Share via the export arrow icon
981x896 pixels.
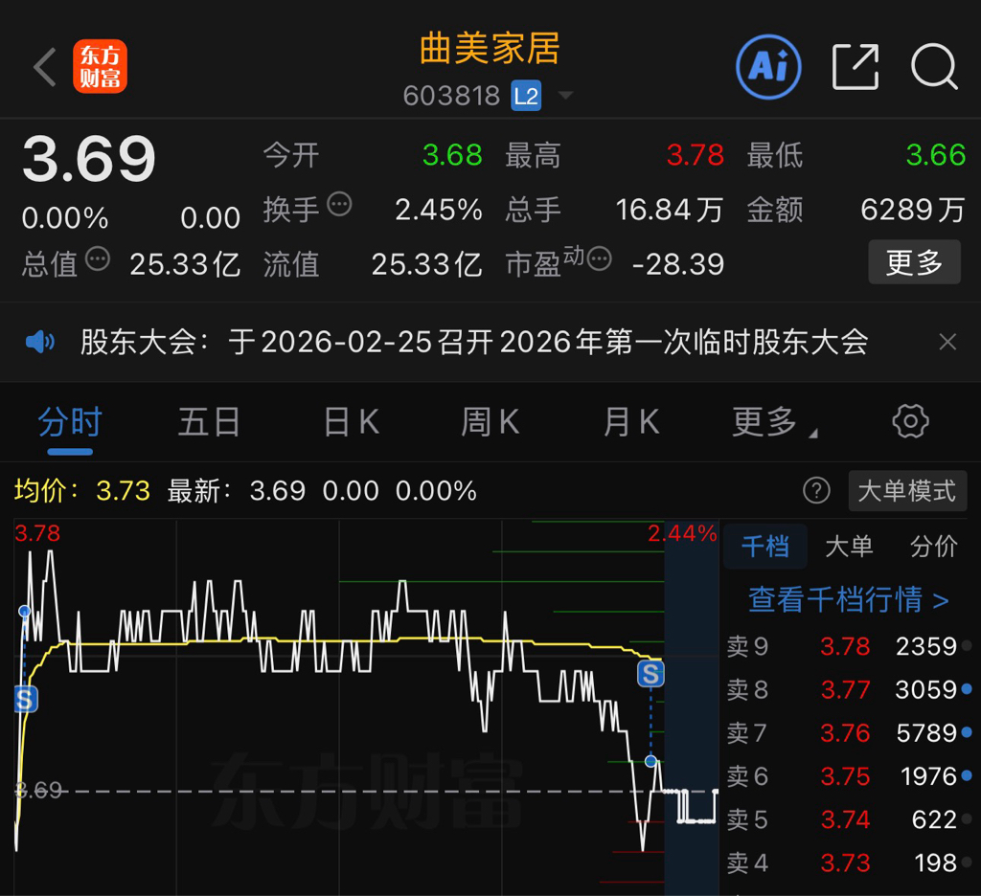pyautogui.click(x=856, y=66)
